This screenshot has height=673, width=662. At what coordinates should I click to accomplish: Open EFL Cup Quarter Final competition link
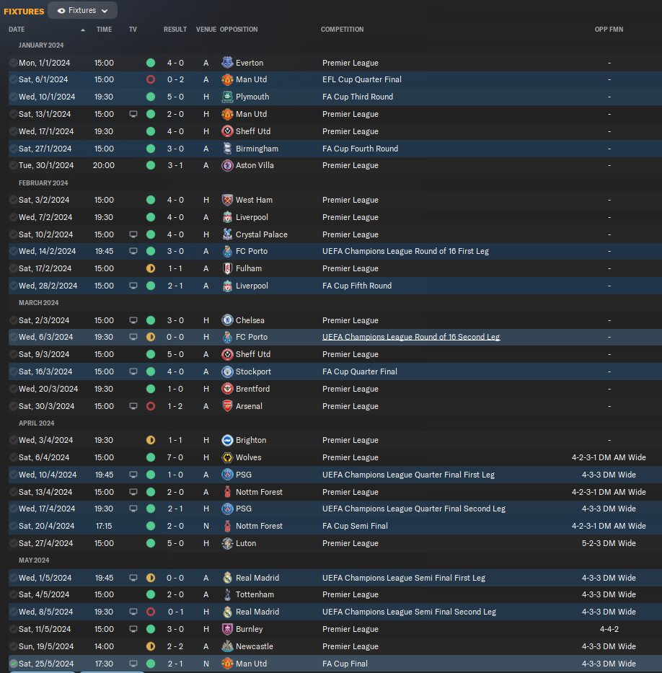[x=362, y=79]
